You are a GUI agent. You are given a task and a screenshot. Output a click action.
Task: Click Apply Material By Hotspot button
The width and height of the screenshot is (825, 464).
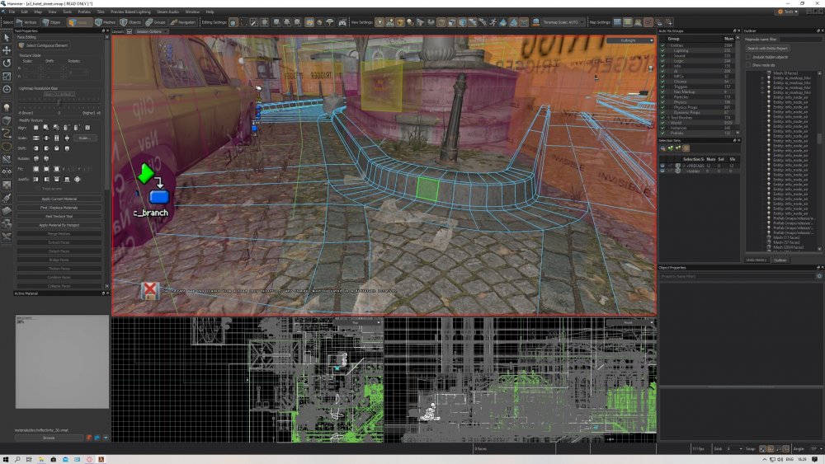pyautogui.click(x=59, y=225)
